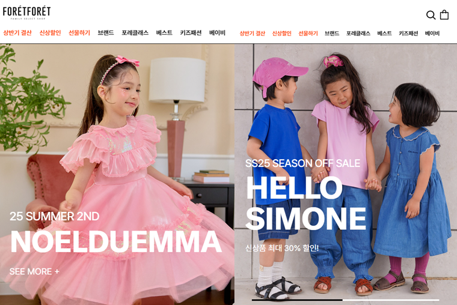Viewport: 457px width, 305px height.
Task: Open left 포레클래스 menu item
Action: click(135, 32)
